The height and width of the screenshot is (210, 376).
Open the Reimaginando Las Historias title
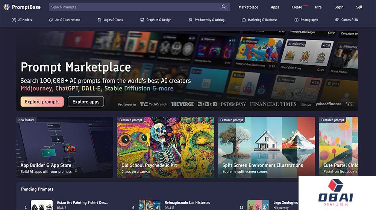(x=187, y=202)
